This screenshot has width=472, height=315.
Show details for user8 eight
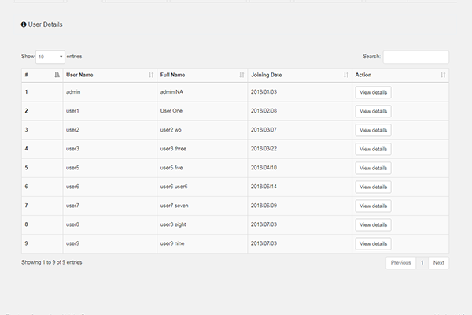click(373, 224)
